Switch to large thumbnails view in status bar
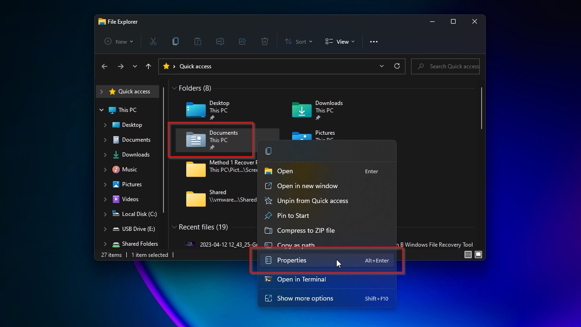This screenshot has height=327, width=581. pyautogui.click(x=478, y=255)
